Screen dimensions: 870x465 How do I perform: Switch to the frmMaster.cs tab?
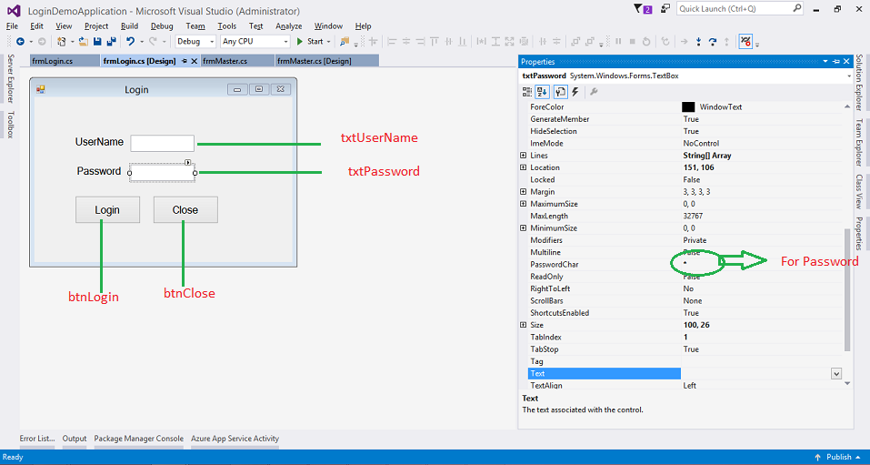click(225, 61)
